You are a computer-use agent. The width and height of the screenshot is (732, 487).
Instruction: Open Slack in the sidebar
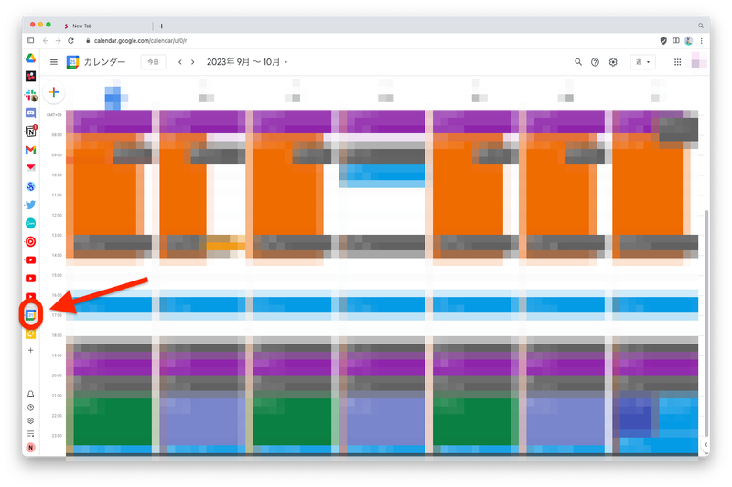click(x=30, y=95)
